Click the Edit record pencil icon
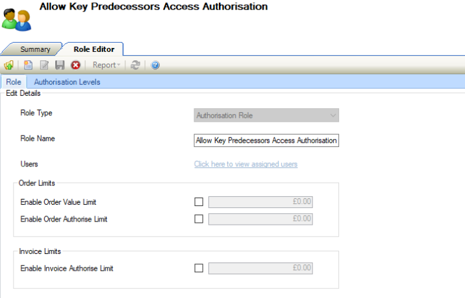Image resolution: width=465 pixels, height=298 pixels. point(44,65)
